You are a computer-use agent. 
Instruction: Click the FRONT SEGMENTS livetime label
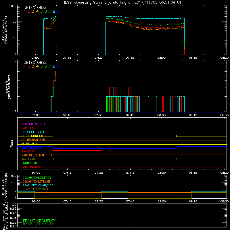[x=40, y=221]
